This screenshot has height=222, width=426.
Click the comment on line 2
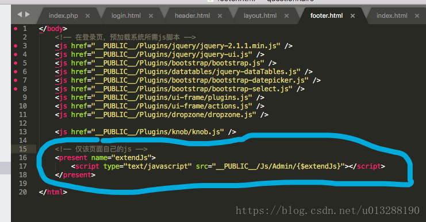(x=125, y=37)
